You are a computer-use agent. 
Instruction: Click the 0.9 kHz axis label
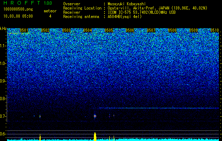3,81
